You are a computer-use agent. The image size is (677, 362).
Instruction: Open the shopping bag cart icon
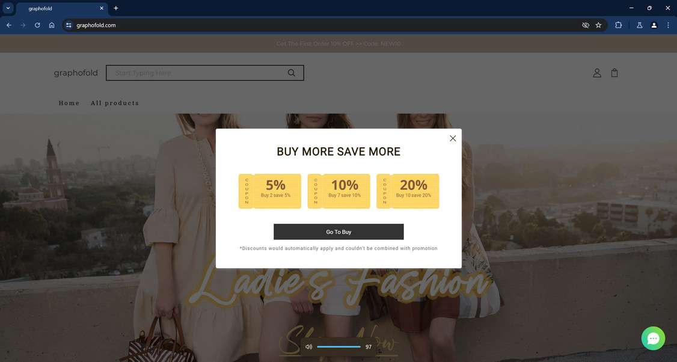(x=614, y=73)
